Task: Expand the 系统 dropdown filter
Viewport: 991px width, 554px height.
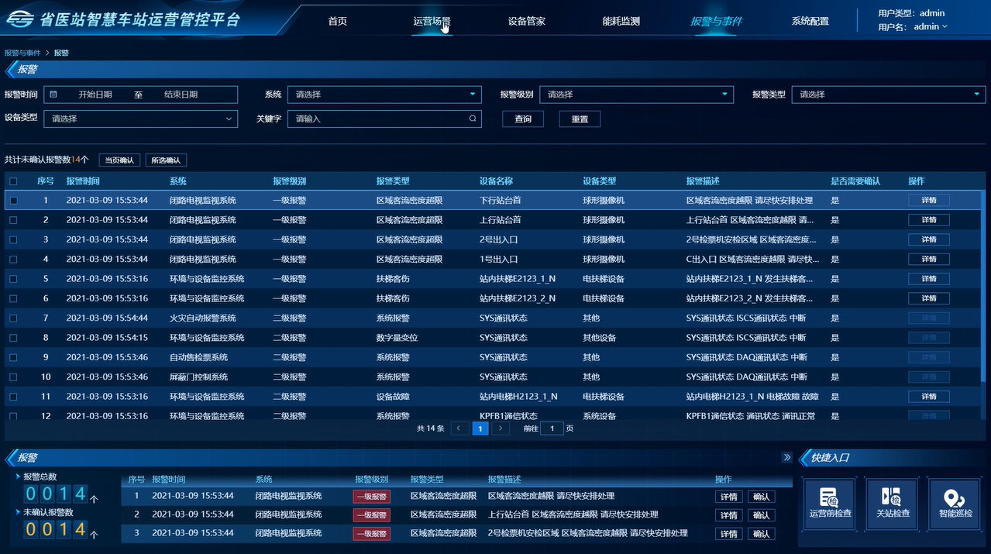Action: pos(384,95)
